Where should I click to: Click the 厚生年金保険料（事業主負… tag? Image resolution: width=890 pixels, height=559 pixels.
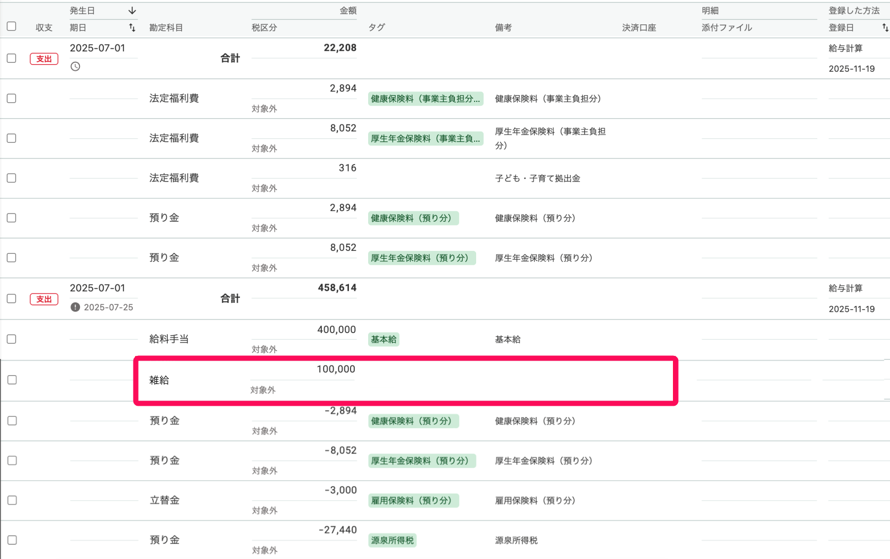[426, 139]
